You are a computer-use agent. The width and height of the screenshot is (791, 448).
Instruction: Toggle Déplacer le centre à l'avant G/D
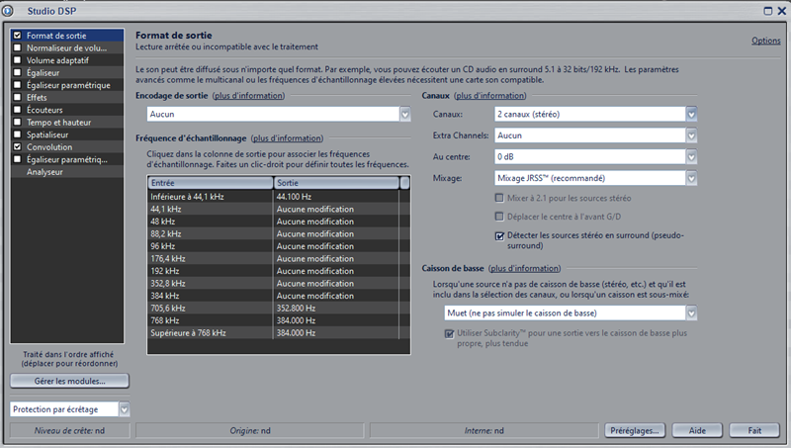(499, 217)
